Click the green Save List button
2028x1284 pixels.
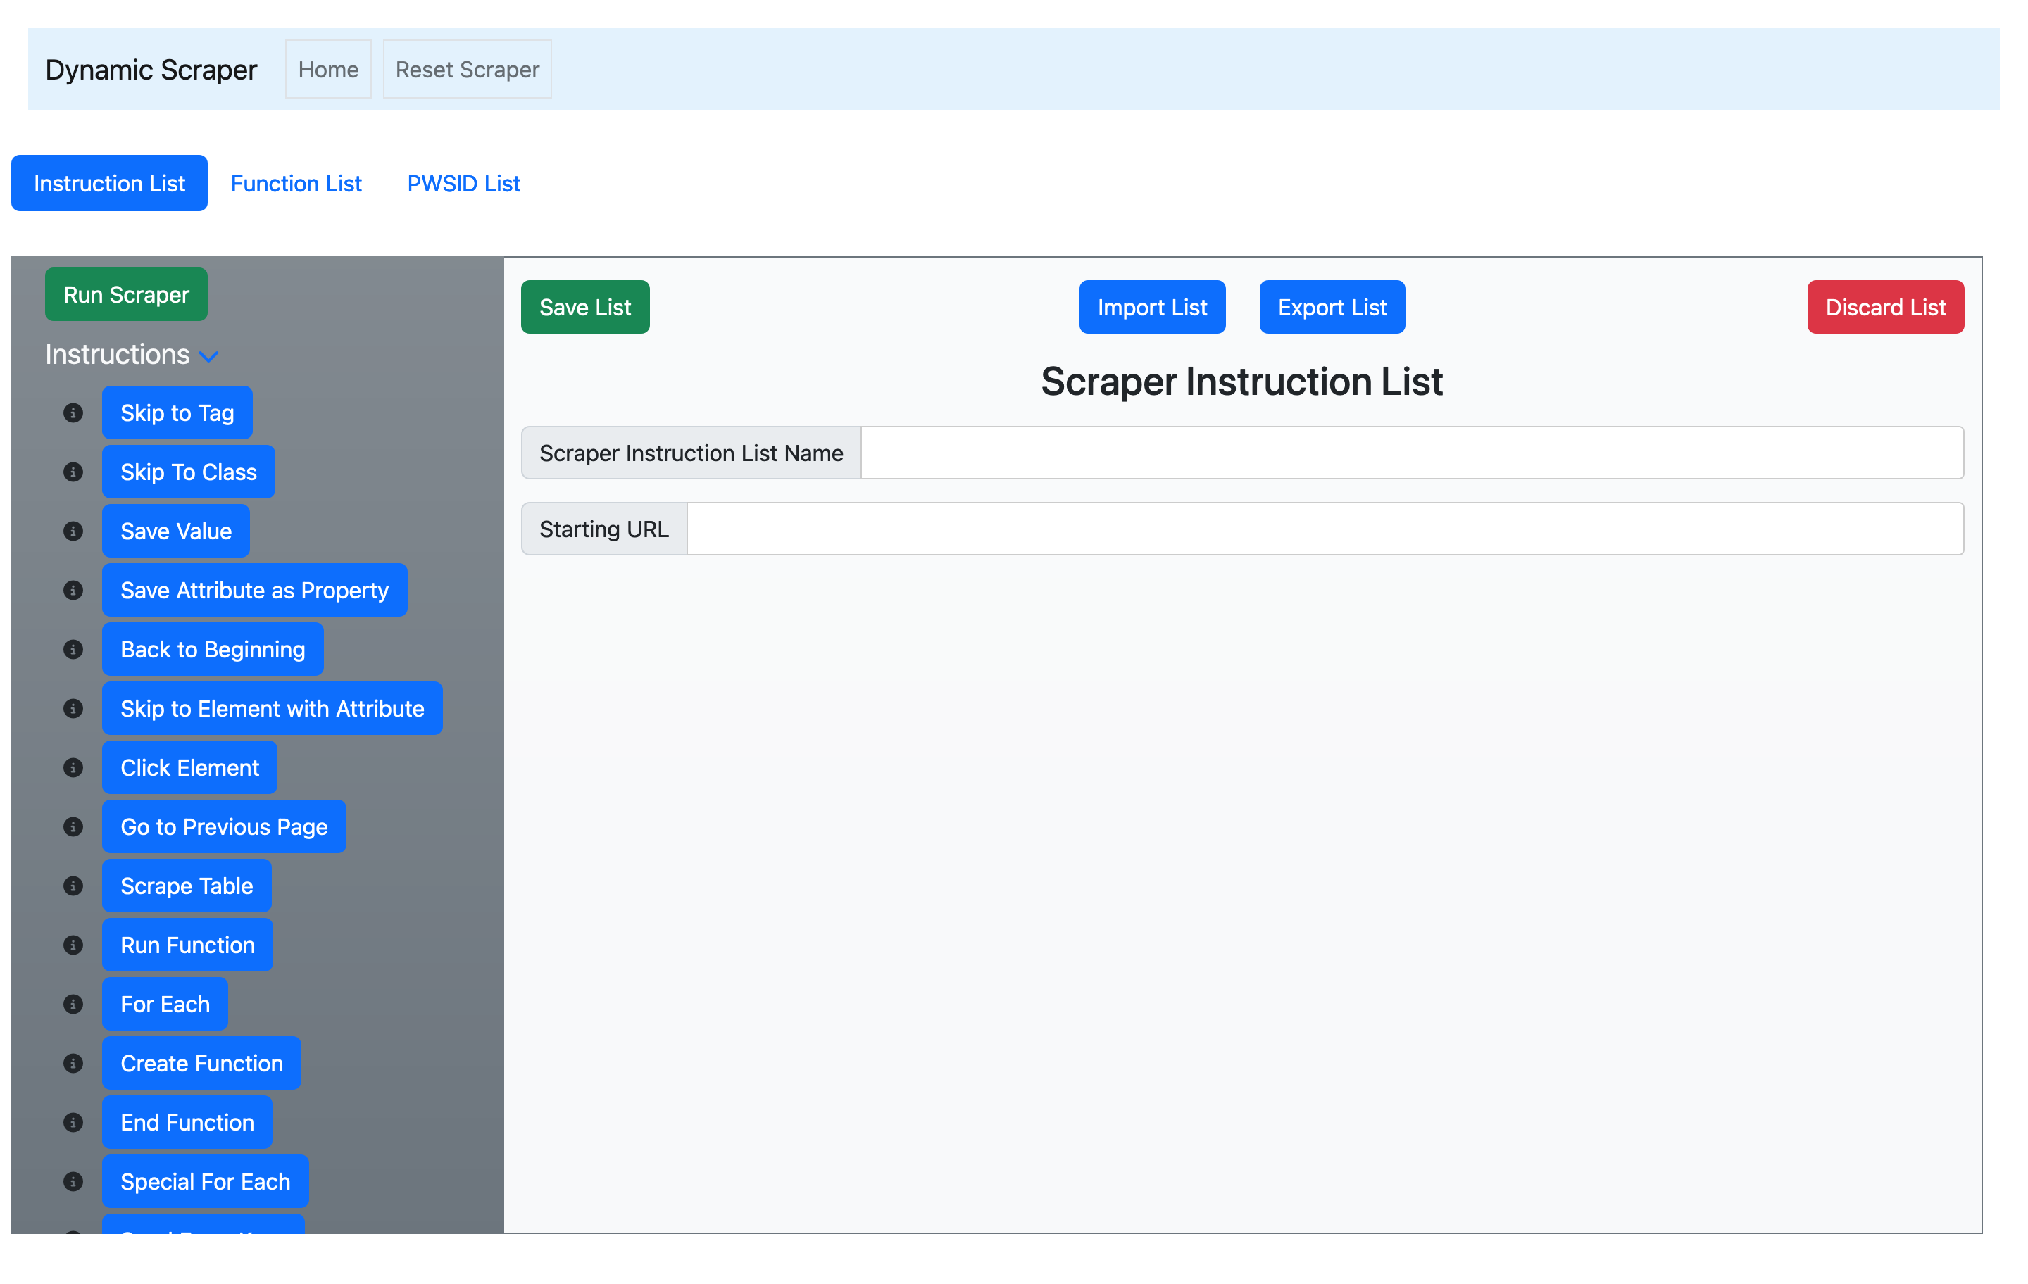point(584,308)
